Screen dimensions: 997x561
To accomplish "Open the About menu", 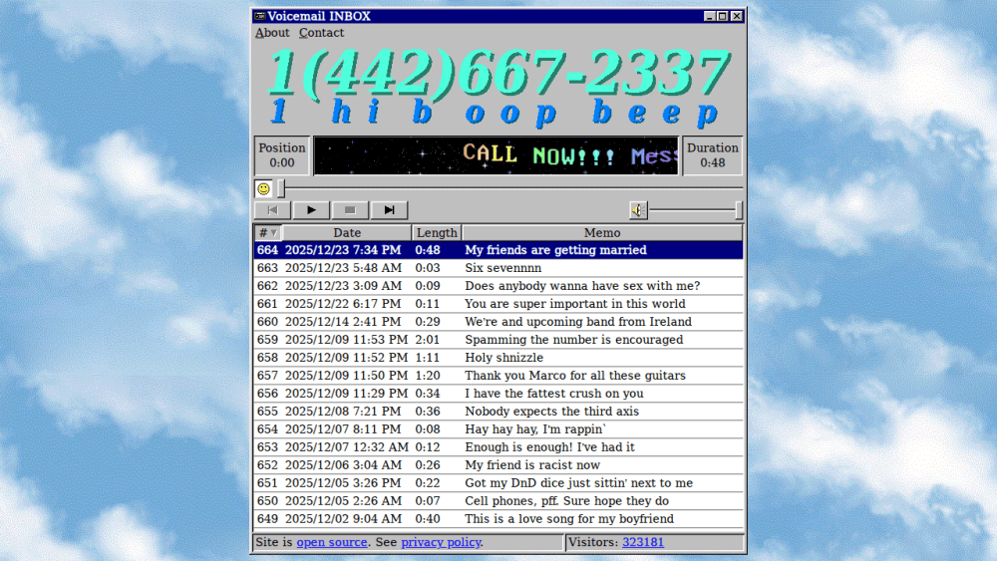I will pos(272,33).
